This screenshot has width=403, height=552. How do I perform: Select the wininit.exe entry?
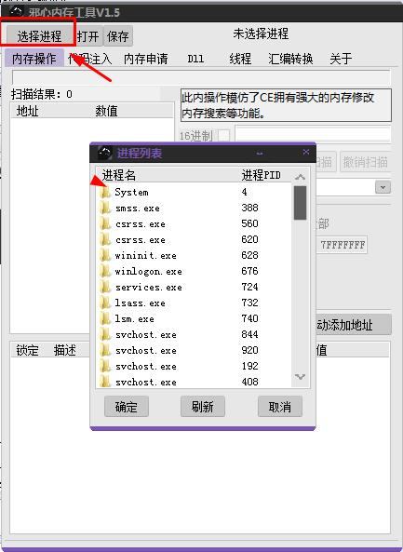(x=146, y=256)
